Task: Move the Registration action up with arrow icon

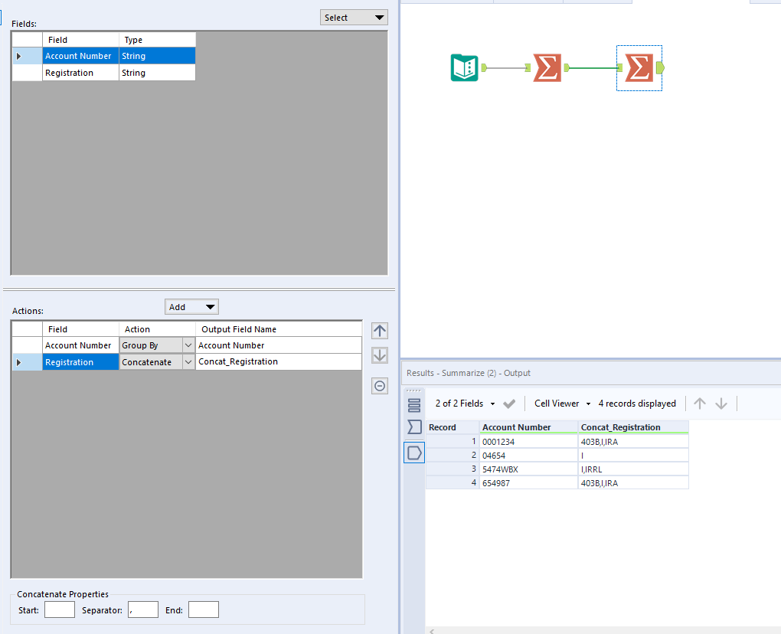Action: pyautogui.click(x=379, y=330)
